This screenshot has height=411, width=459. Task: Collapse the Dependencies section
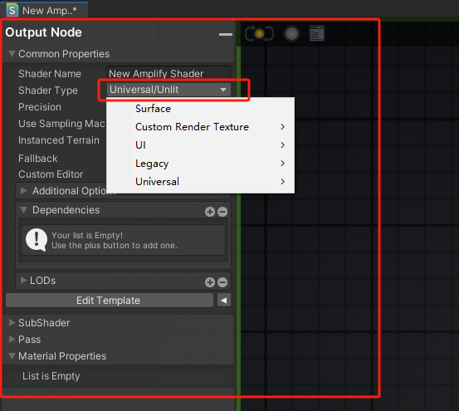(x=24, y=209)
